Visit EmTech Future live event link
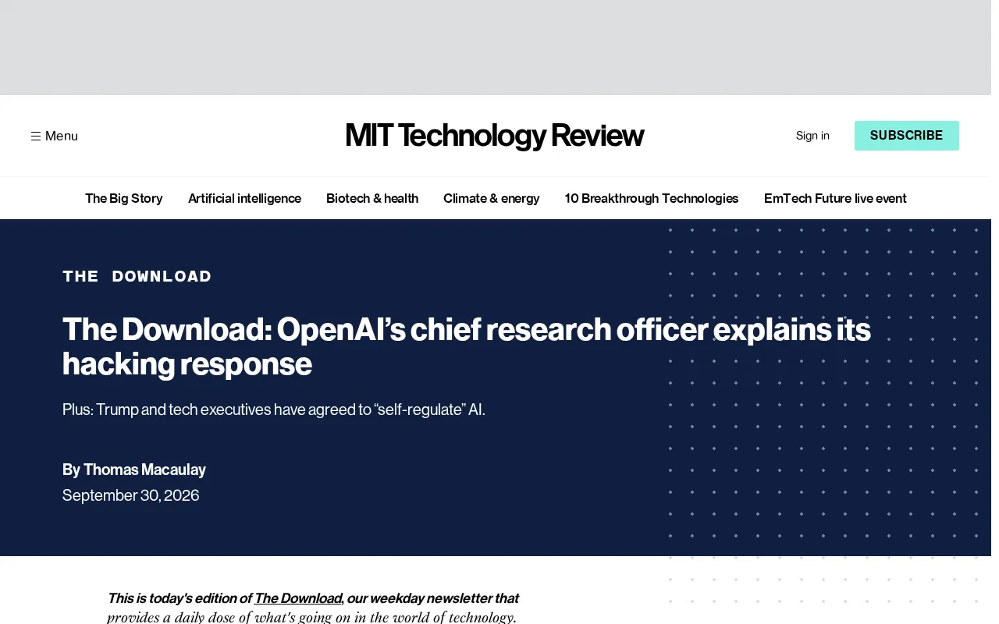 (835, 198)
